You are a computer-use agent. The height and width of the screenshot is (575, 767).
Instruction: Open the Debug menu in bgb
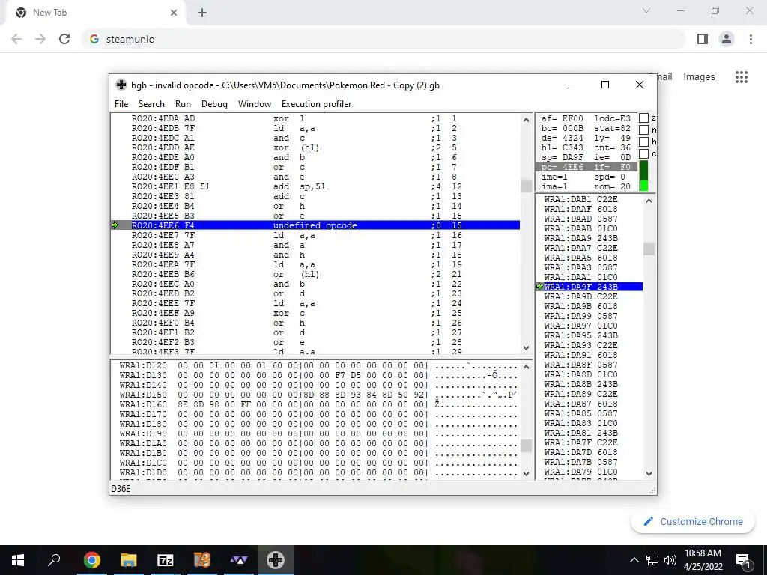coord(214,103)
